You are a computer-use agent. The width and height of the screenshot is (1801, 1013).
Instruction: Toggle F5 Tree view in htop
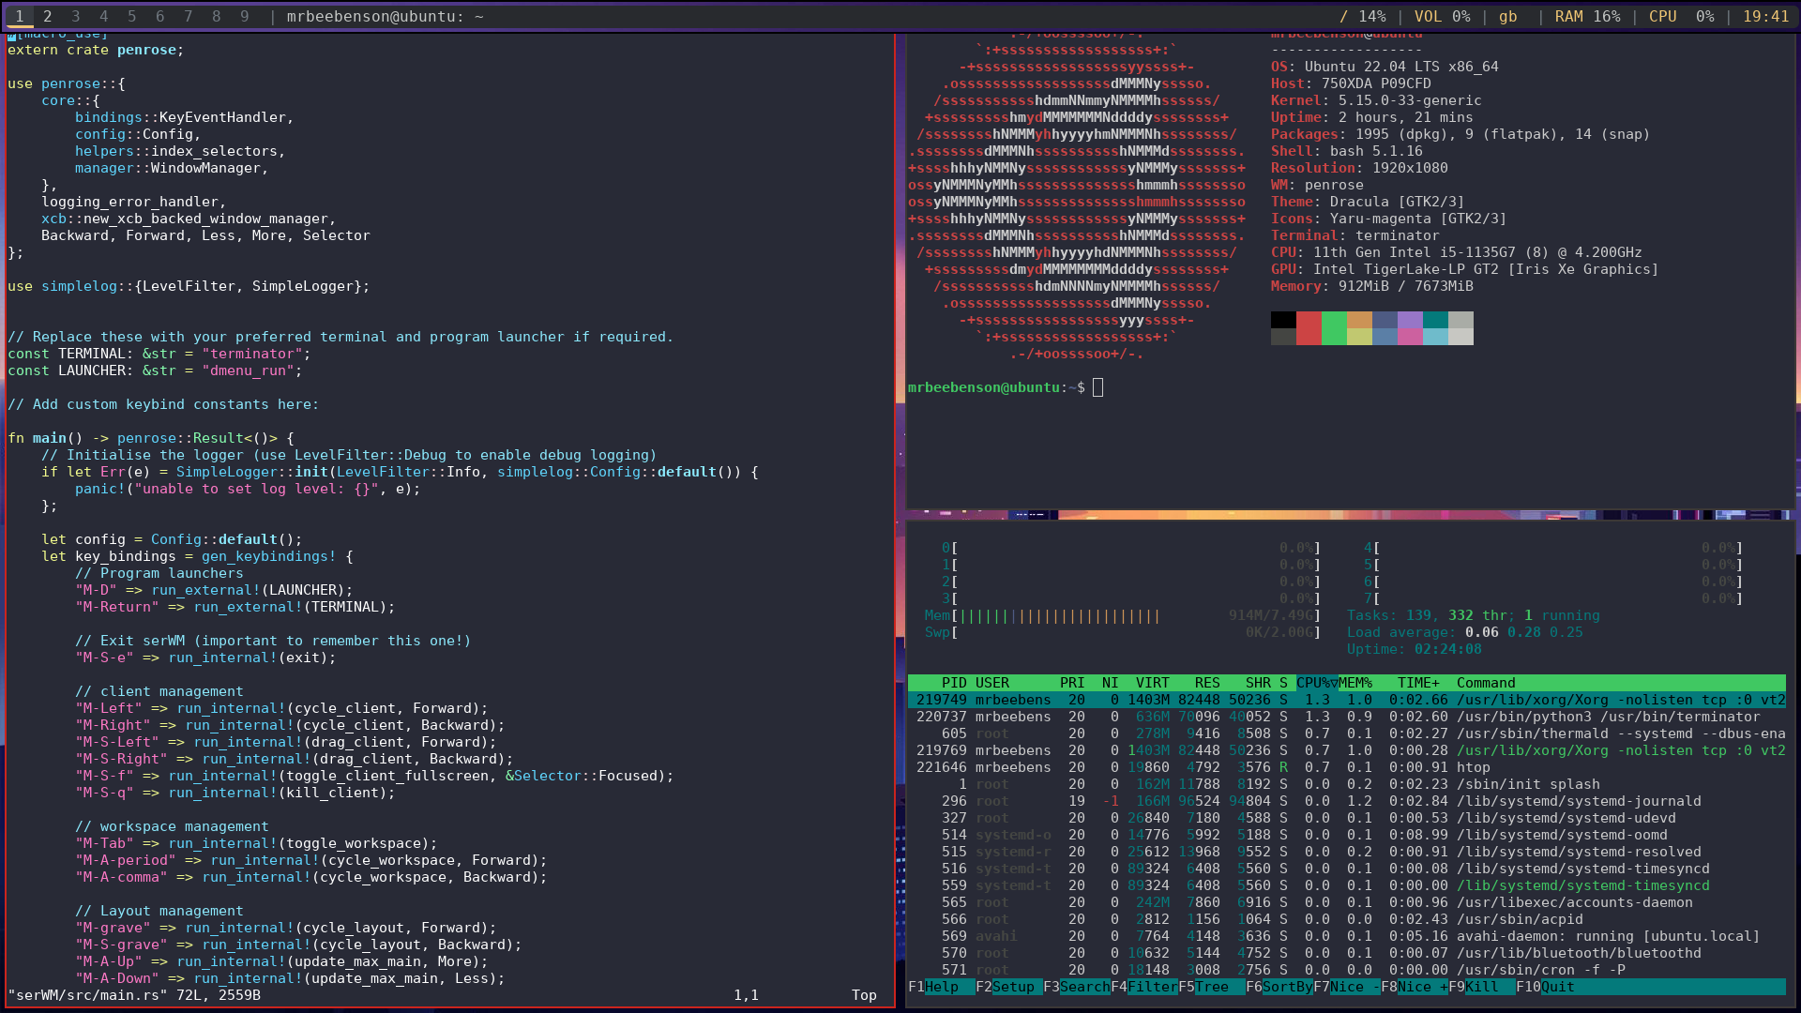(x=1211, y=987)
